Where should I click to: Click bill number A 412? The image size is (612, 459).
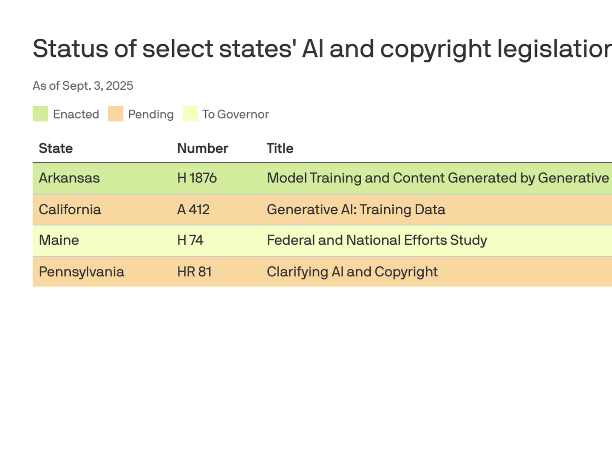(193, 210)
